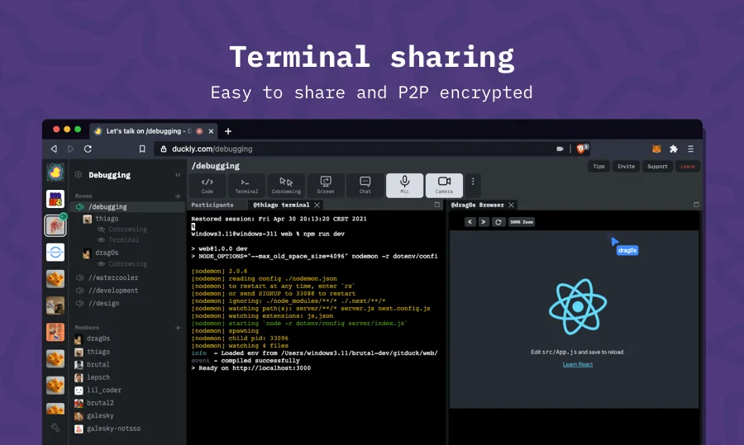Click the Duckly duck logo
The width and height of the screenshot is (744, 445).
pyautogui.click(x=55, y=173)
